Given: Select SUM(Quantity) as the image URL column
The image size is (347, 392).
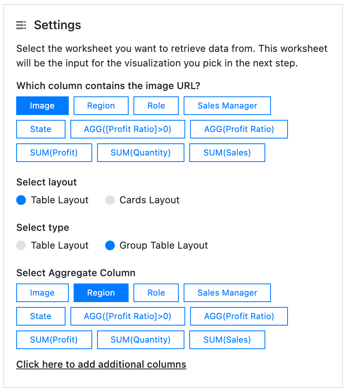Looking at the screenshot, I should click(140, 153).
